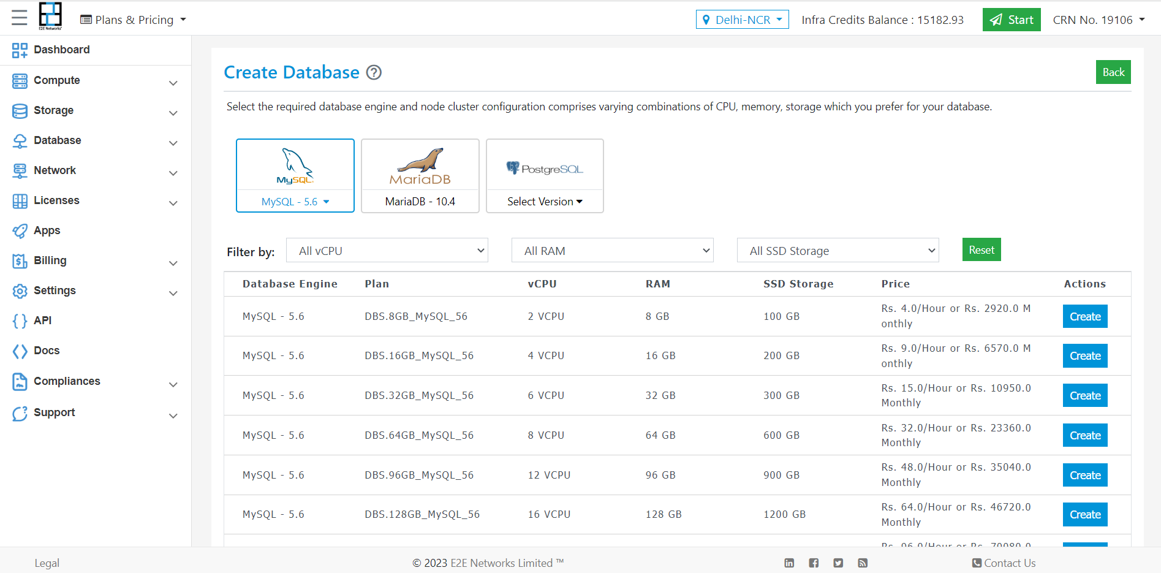The image size is (1161, 573).
Task: Open the All vCPU filter dropdown
Action: (387, 251)
